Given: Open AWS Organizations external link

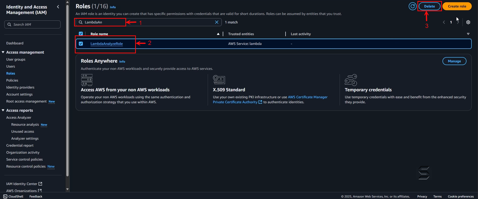Looking at the screenshot, I should coord(24,191).
